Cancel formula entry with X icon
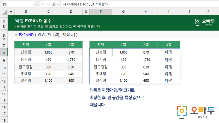219x123 pixels. click(43, 5)
